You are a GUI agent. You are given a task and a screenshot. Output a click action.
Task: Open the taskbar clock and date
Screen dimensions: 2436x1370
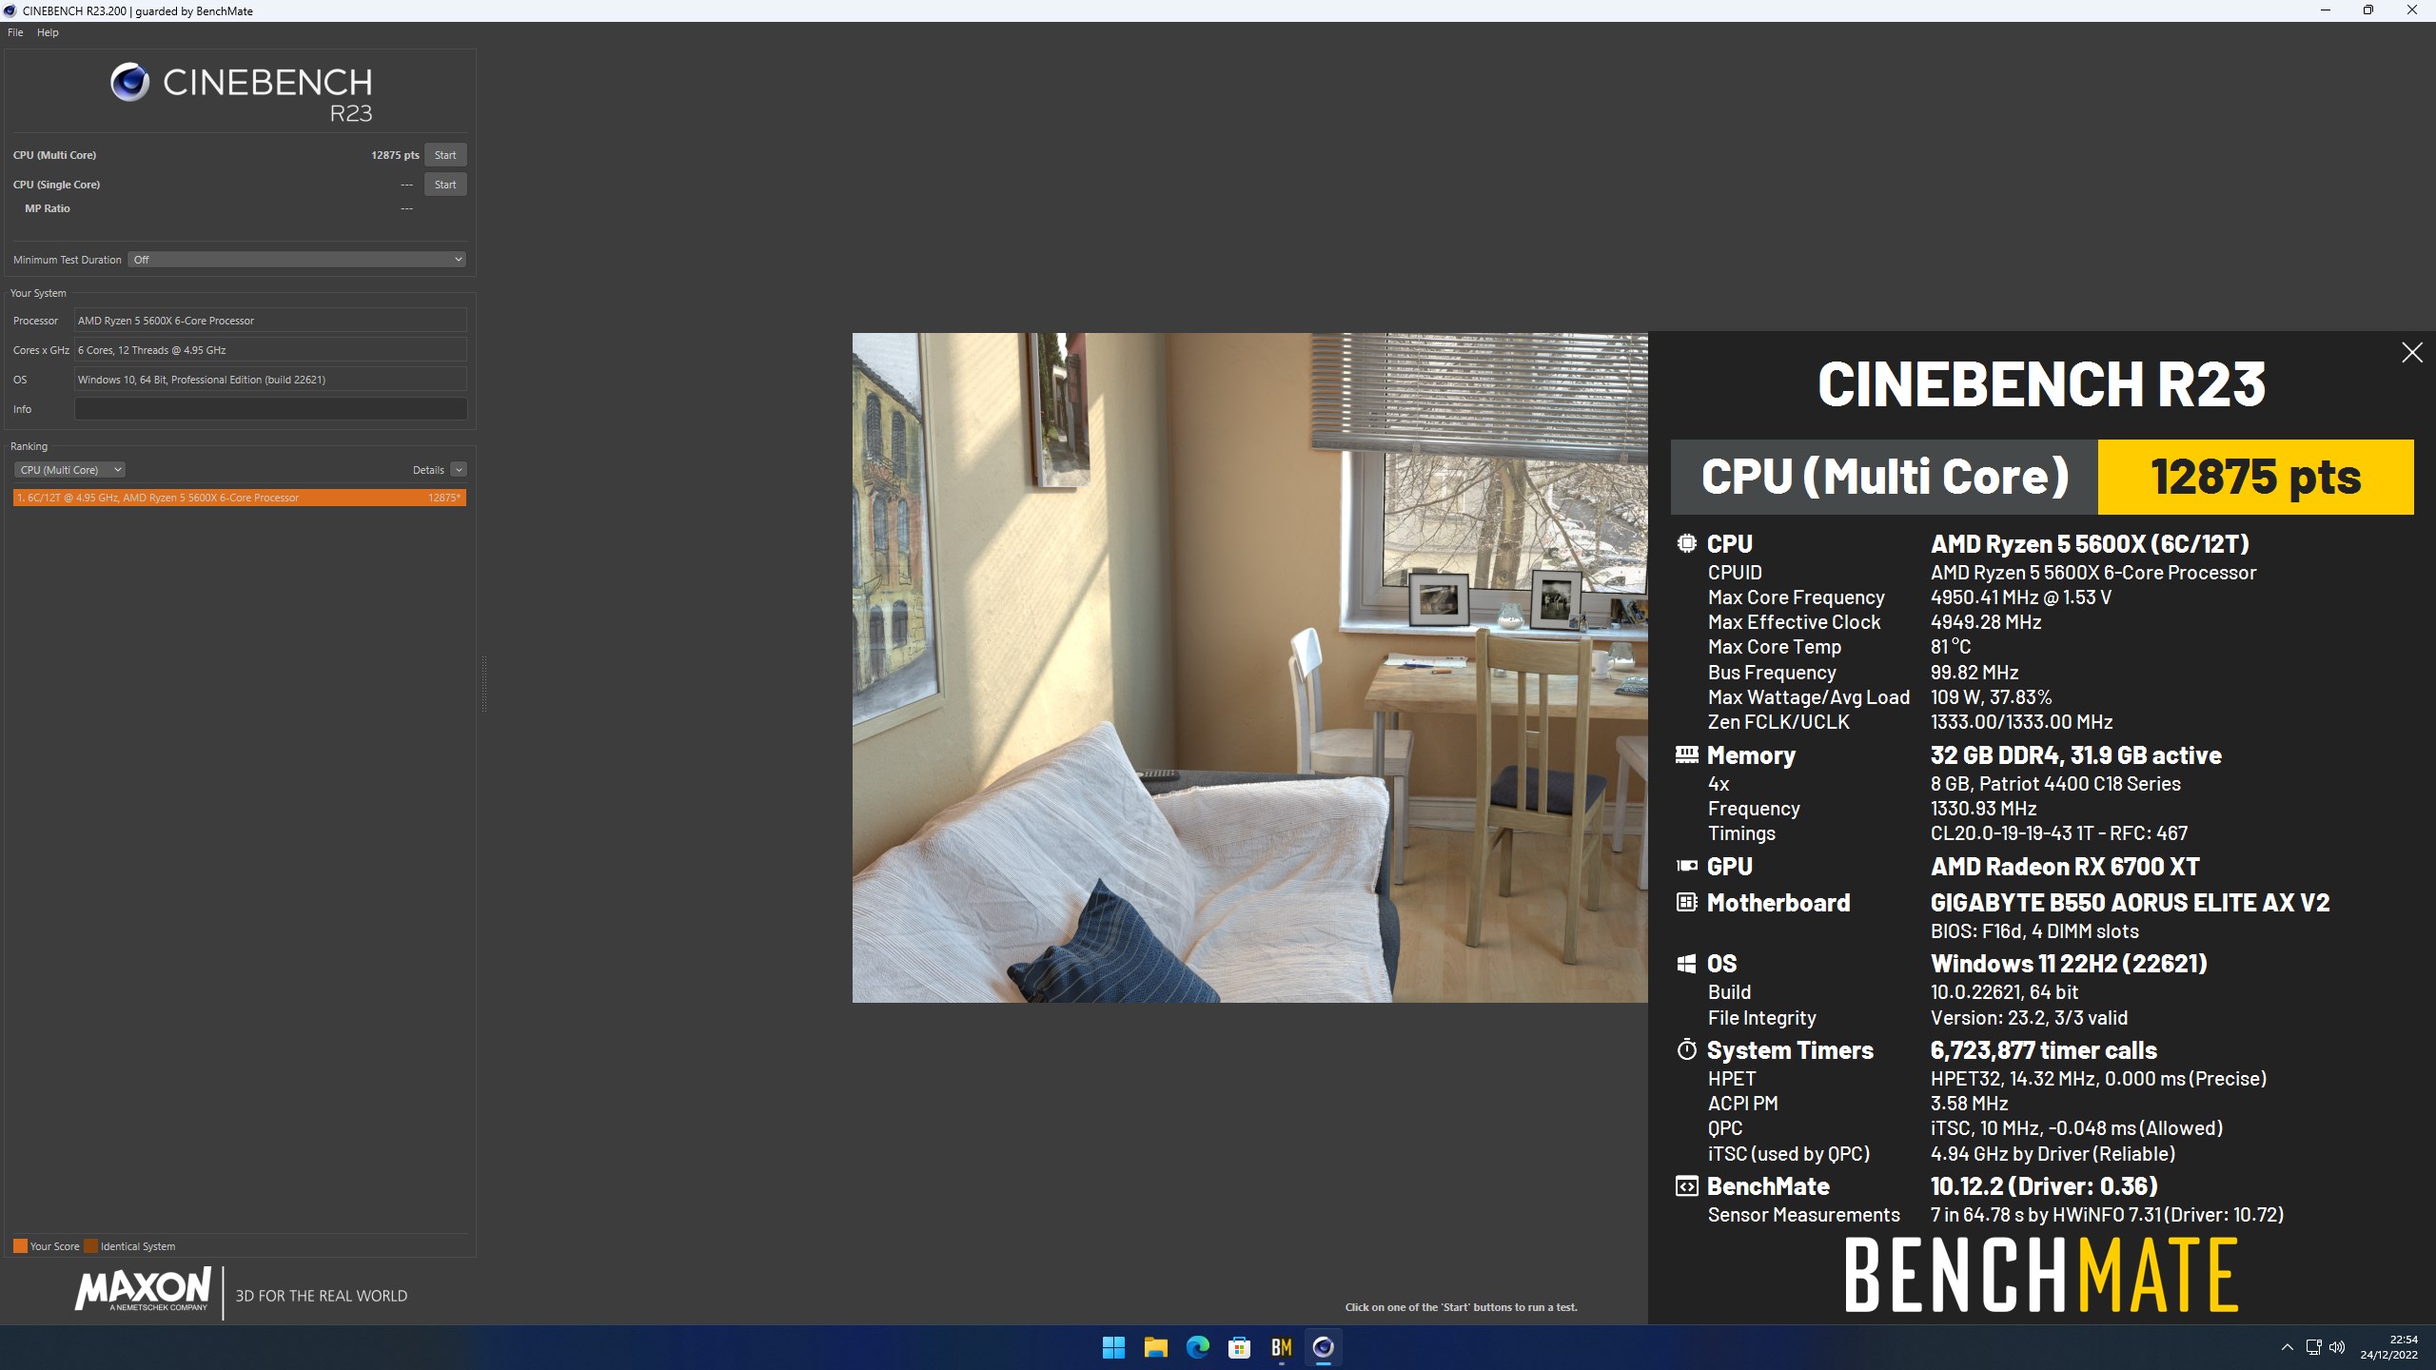coord(2388,1347)
